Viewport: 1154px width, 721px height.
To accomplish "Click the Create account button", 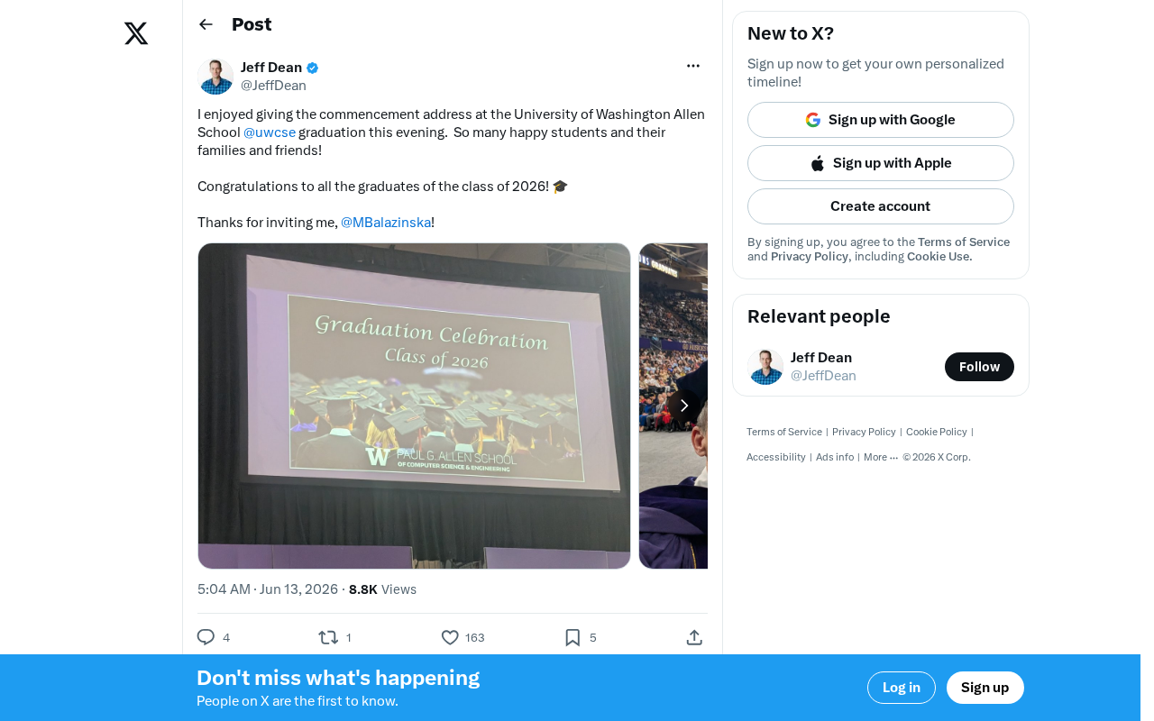I will coord(881,206).
